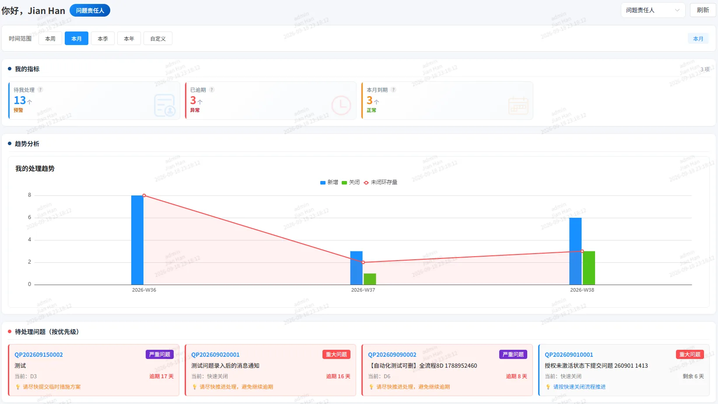Click lightbulb tip icon on QP202609010001 card
The height and width of the screenshot is (404, 718).
tap(548, 387)
